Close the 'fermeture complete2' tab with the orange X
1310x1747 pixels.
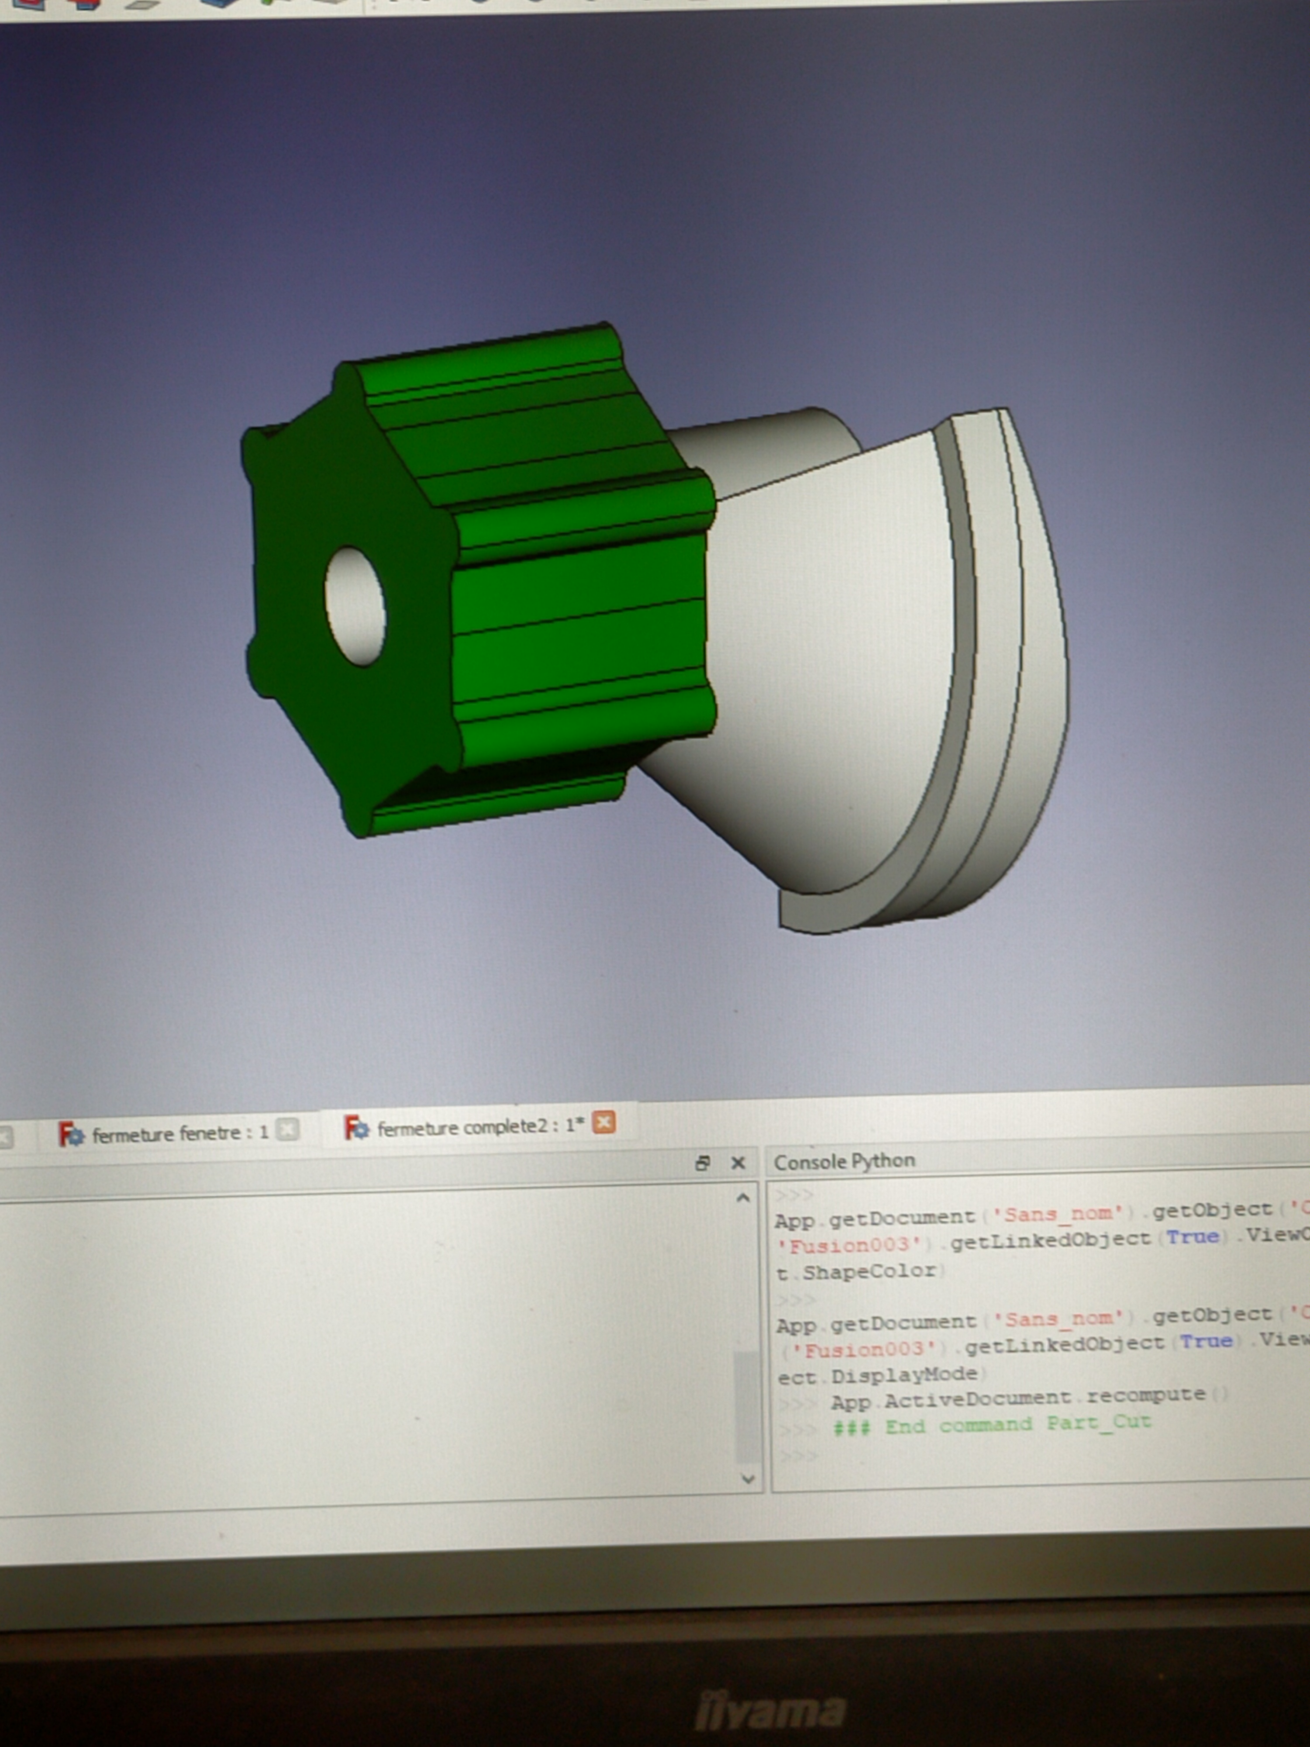pyautogui.click(x=604, y=1122)
